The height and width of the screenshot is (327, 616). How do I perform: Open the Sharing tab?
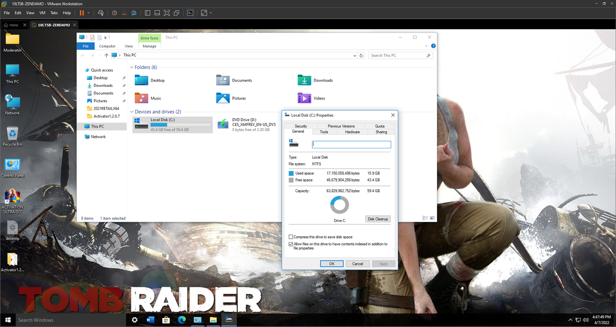[x=381, y=132]
